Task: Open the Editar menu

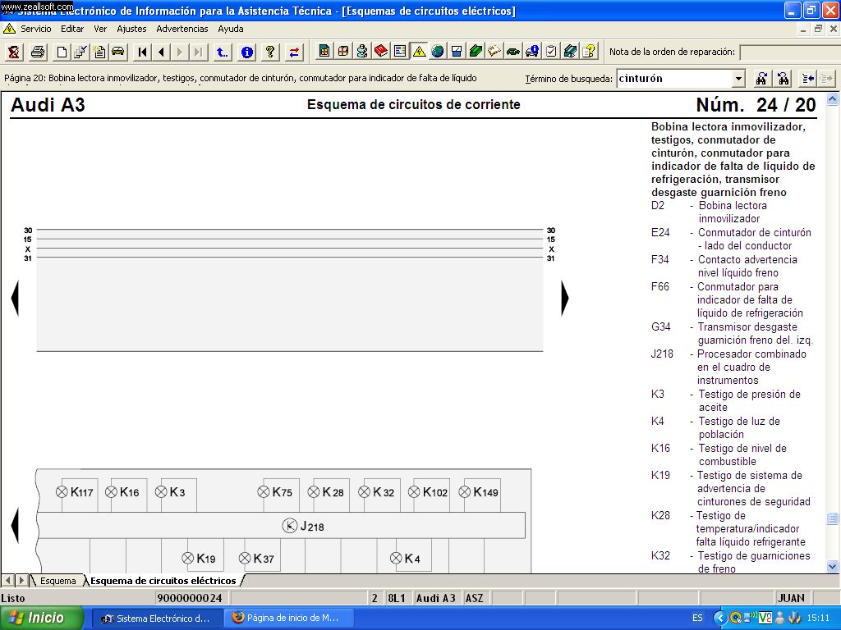Action: click(72, 29)
